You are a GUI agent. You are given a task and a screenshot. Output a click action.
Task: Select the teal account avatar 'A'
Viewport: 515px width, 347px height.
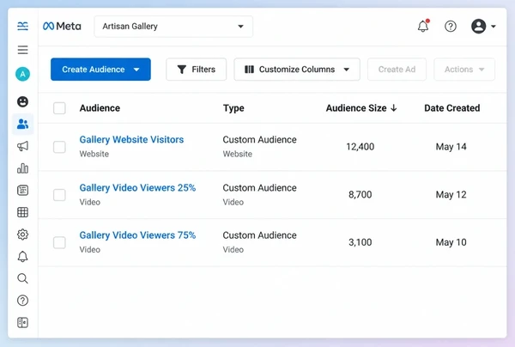[x=22, y=74]
